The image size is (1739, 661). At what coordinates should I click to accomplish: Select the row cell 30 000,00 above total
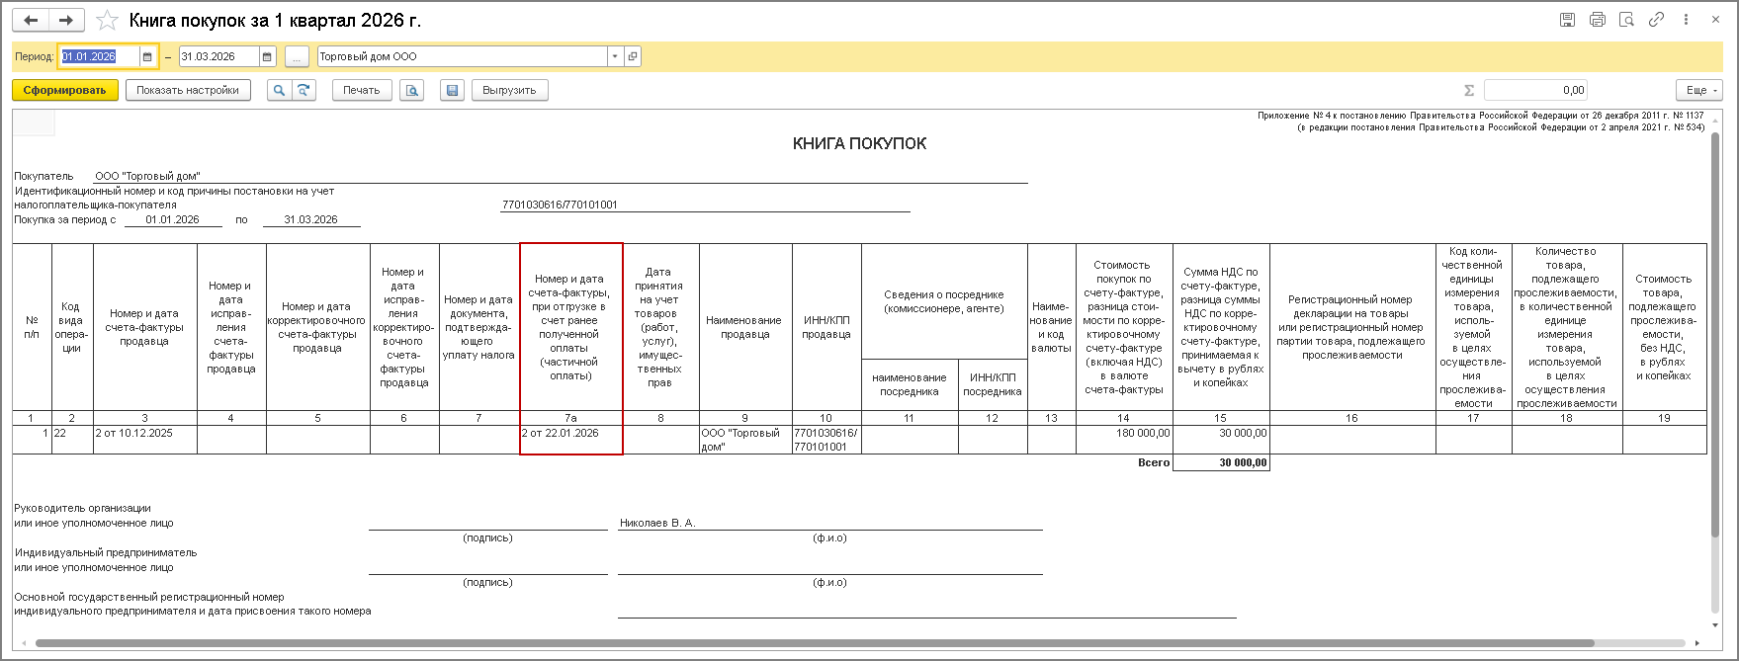[x=1221, y=440]
